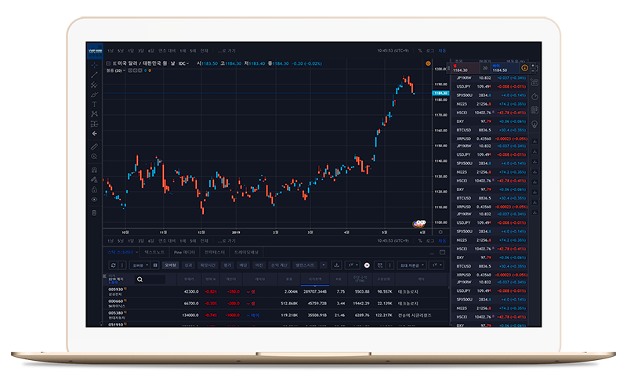Maximize the bottom screener panel
This screenshot has width=627, height=378.
[x=442, y=252]
